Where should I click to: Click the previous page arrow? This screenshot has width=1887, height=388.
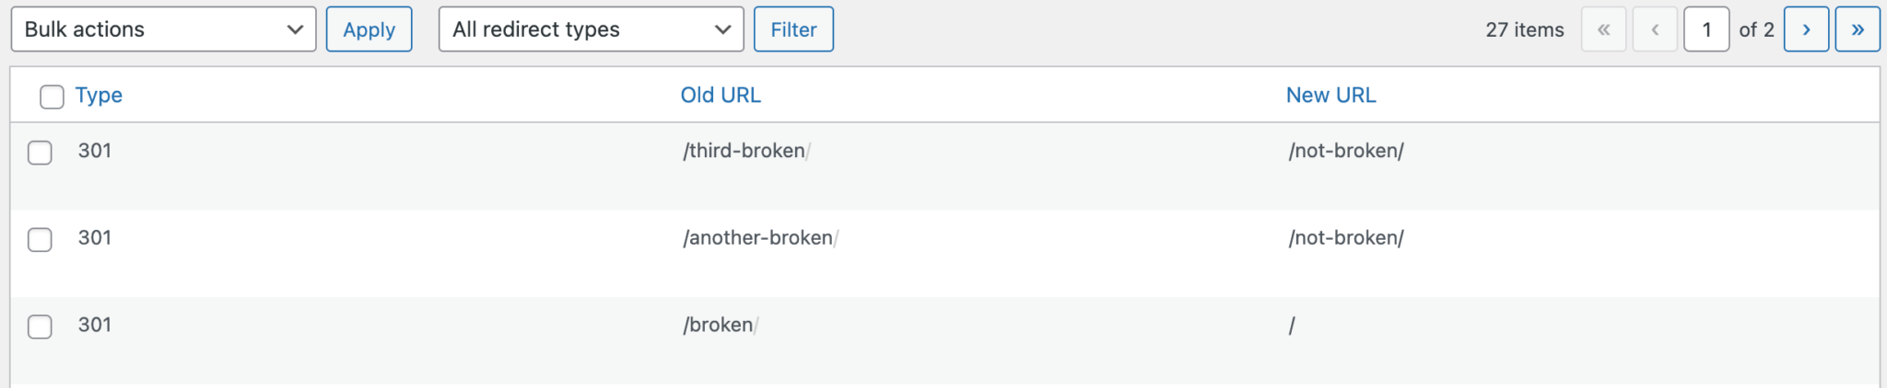1655,29
